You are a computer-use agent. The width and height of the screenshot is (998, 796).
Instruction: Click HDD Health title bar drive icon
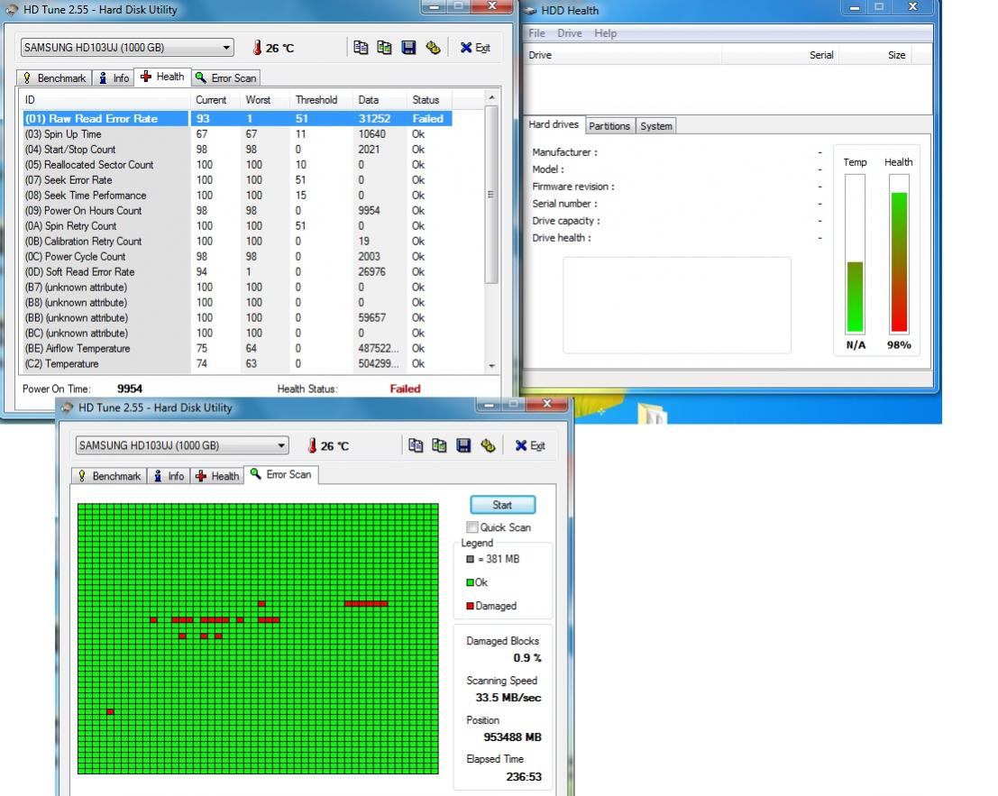pyautogui.click(x=529, y=11)
